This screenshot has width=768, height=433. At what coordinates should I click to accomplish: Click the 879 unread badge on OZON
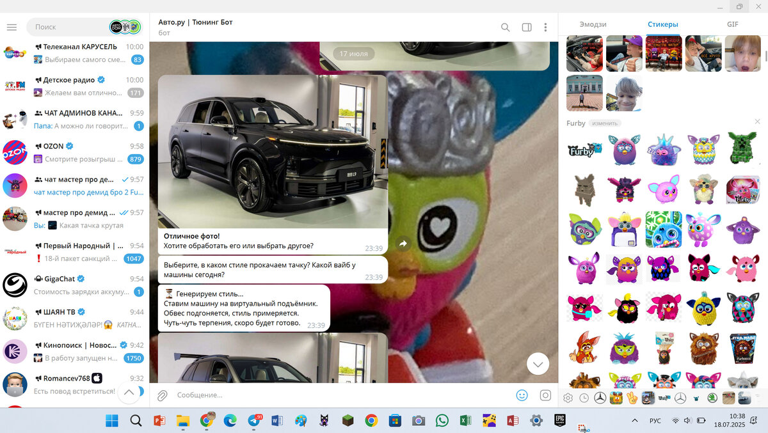[x=135, y=159]
